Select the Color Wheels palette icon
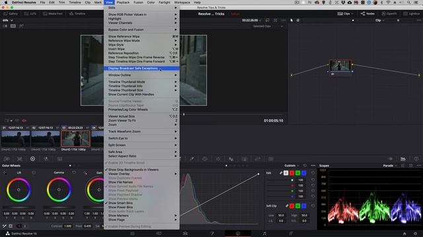Viewport: 423px width, 237px height. point(32,159)
